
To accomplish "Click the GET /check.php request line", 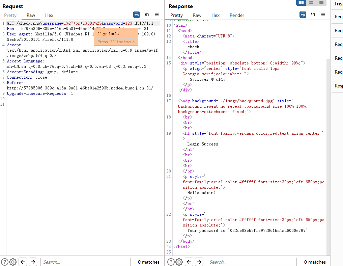I will pyautogui.click(x=80, y=23).
